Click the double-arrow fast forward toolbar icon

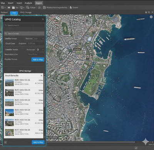pos(9,7)
